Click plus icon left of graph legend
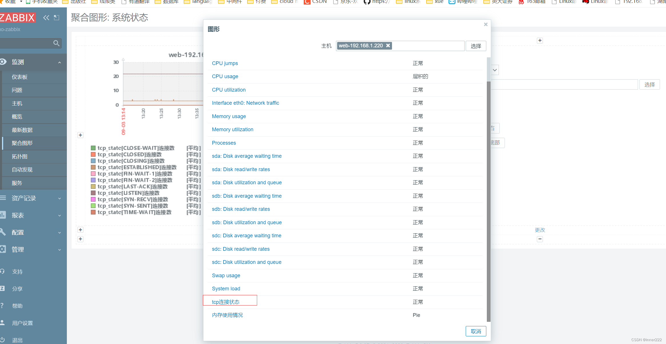666x344 pixels. tap(81, 135)
